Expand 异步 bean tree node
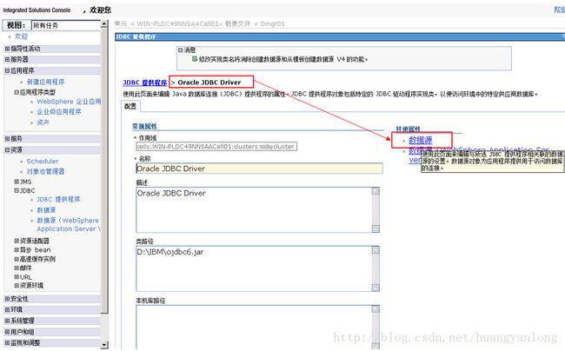Image resolution: width=565 pixels, height=351 pixels. [x=17, y=250]
